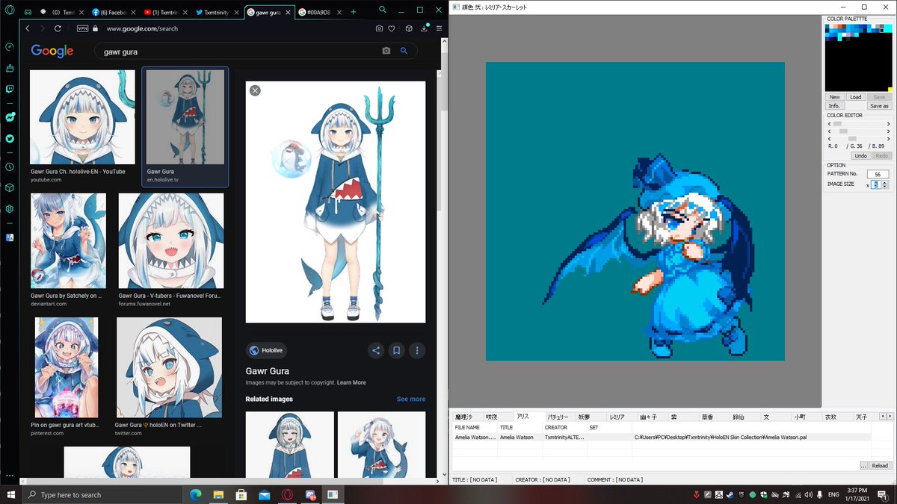Switch to #00A9D8 Google tab
Screen dimensions: 897x504
(x=319, y=12)
